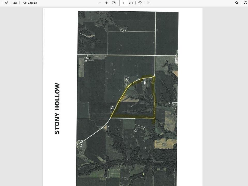Zoom out with the minus icon

tap(100, 3)
